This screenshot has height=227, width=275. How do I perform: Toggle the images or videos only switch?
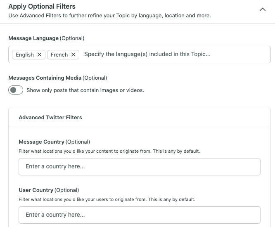click(x=16, y=90)
